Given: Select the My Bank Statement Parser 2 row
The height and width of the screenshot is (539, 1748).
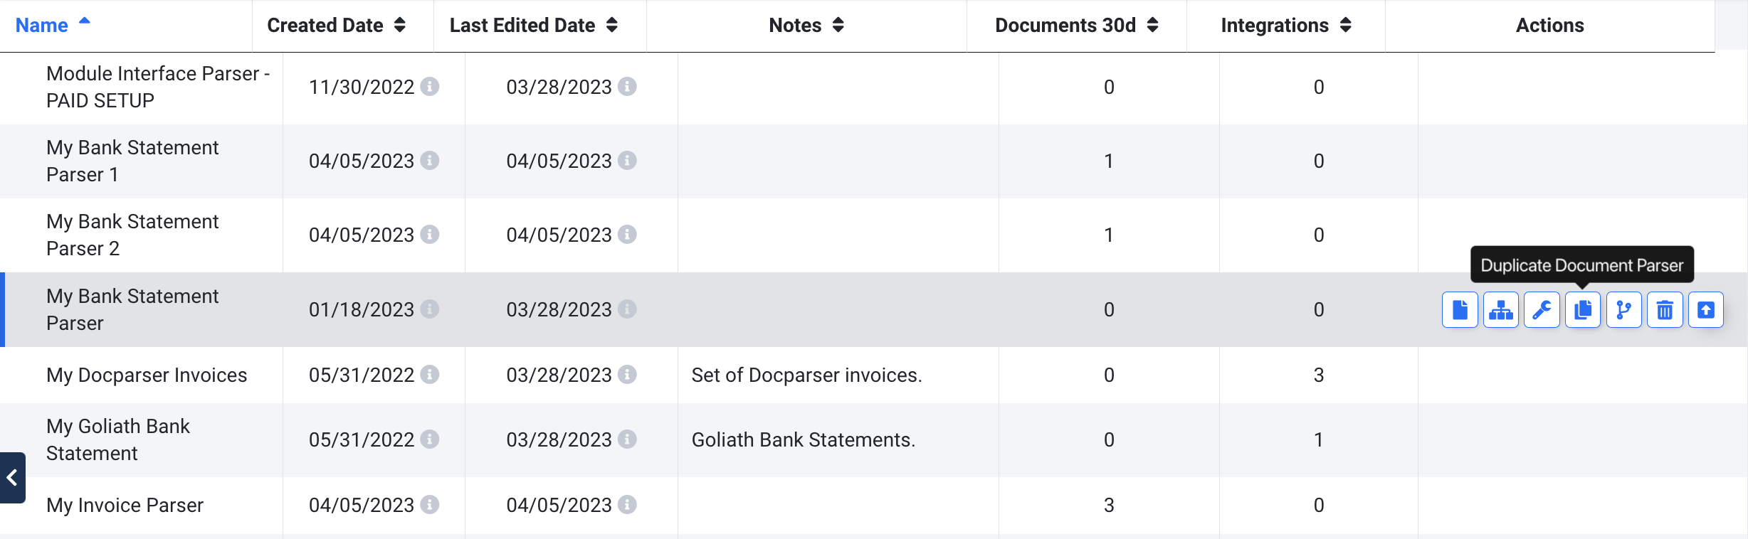Looking at the screenshot, I should coord(132,235).
